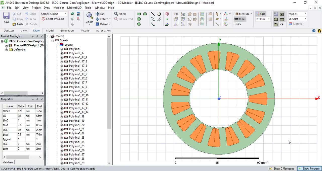Viewport: 322px width, 171px height.
Task: Click the Mirror objects icon
Action: (176, 24)
